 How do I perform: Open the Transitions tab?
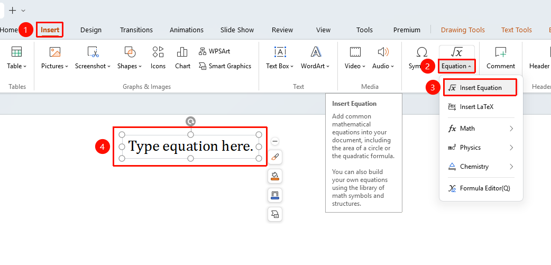tap(136, 30)
